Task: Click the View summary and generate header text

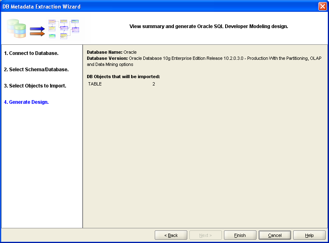Action: 208,26
